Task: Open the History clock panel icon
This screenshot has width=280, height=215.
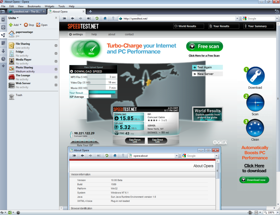Action: (3, 59)
